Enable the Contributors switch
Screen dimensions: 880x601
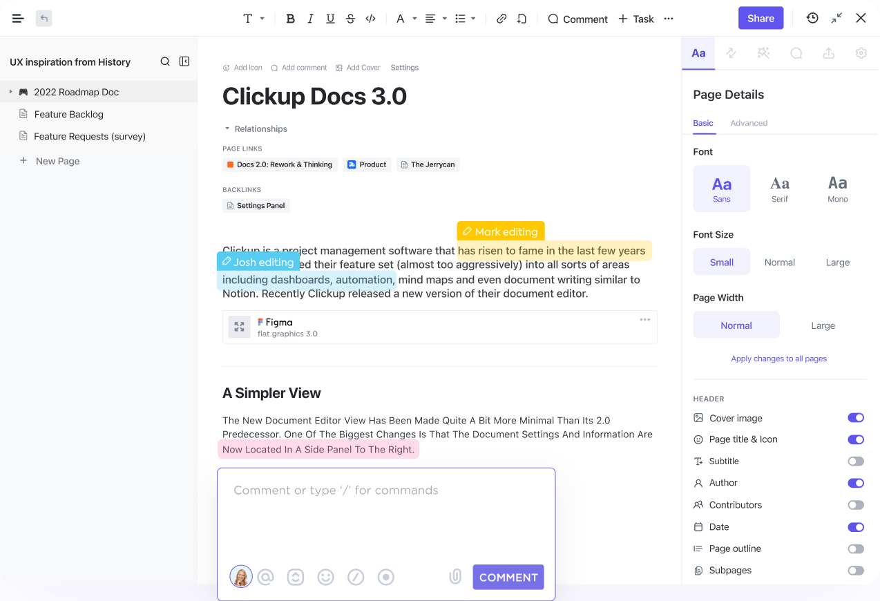pos(856,505)
